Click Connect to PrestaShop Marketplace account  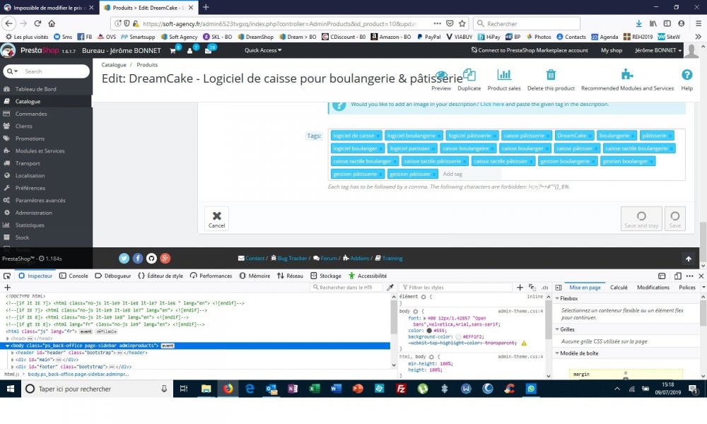530,50
